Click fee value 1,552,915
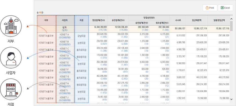 coord(181,98)
